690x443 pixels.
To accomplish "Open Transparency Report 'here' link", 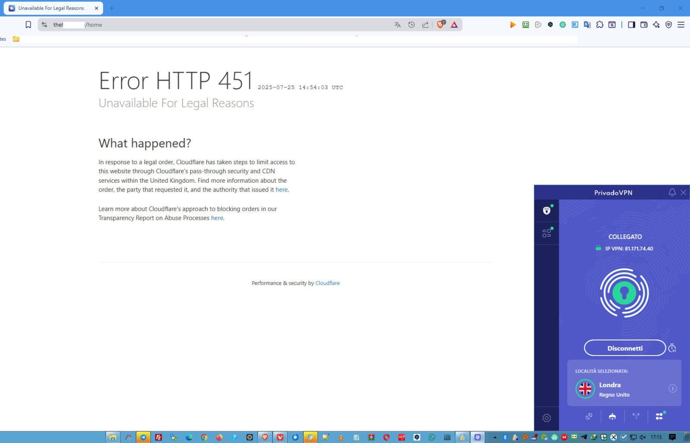I will coord(217,218).
